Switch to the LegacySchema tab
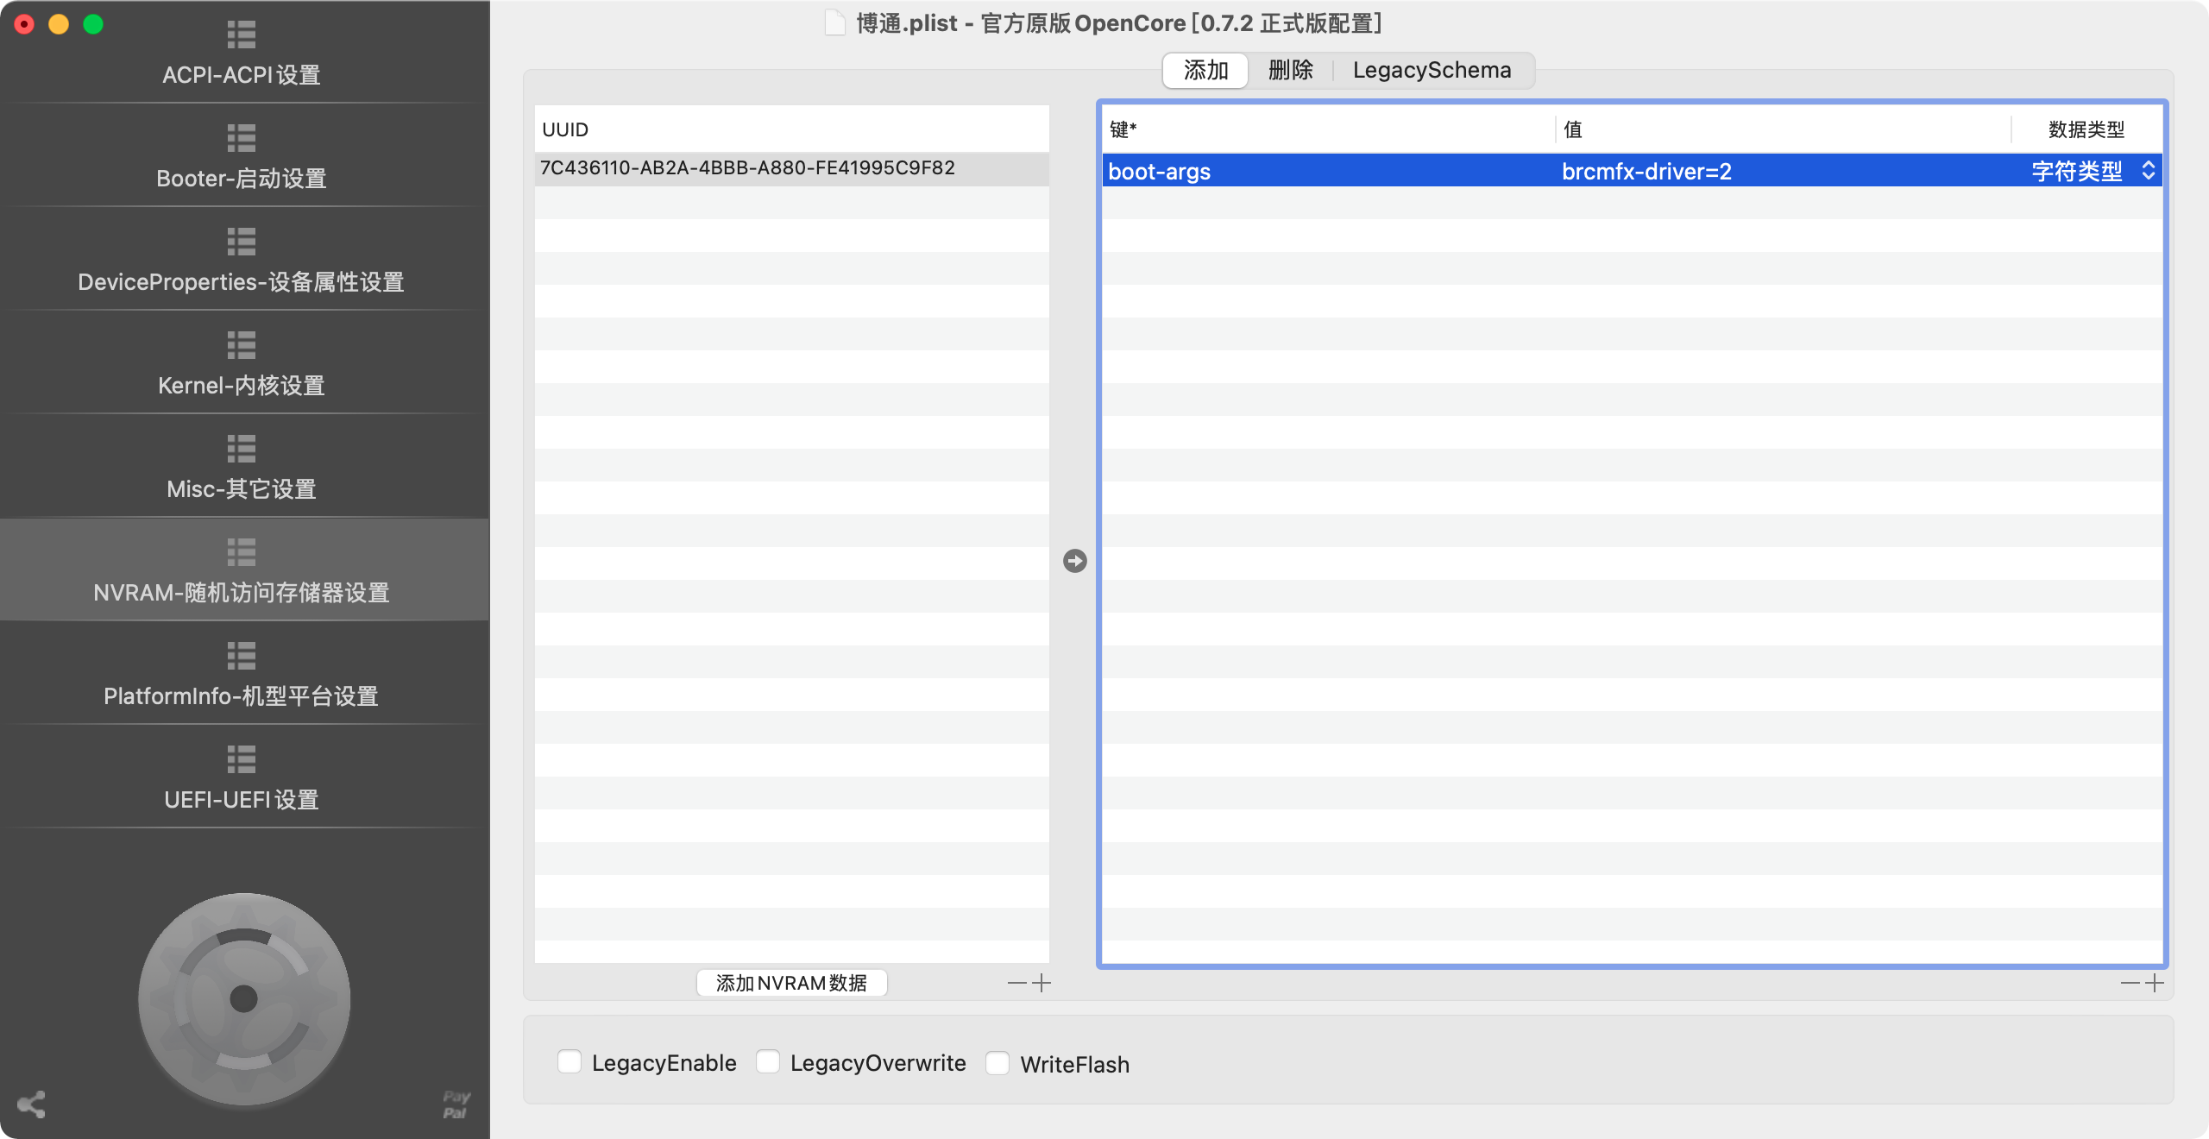This screenshot has height=1139, width=2209. point(1432,70)
